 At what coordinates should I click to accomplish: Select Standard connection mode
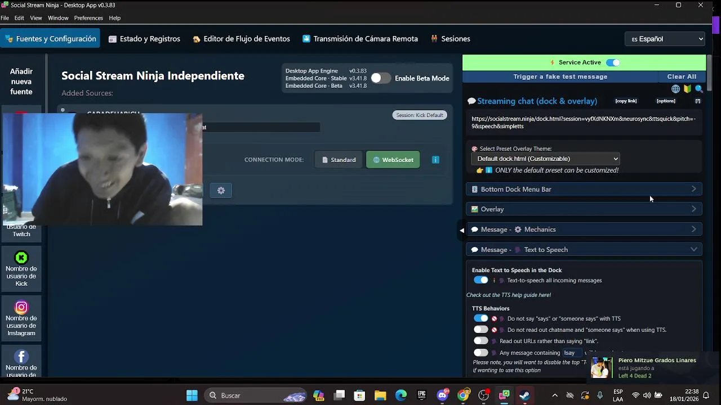[x=339, y=160]
